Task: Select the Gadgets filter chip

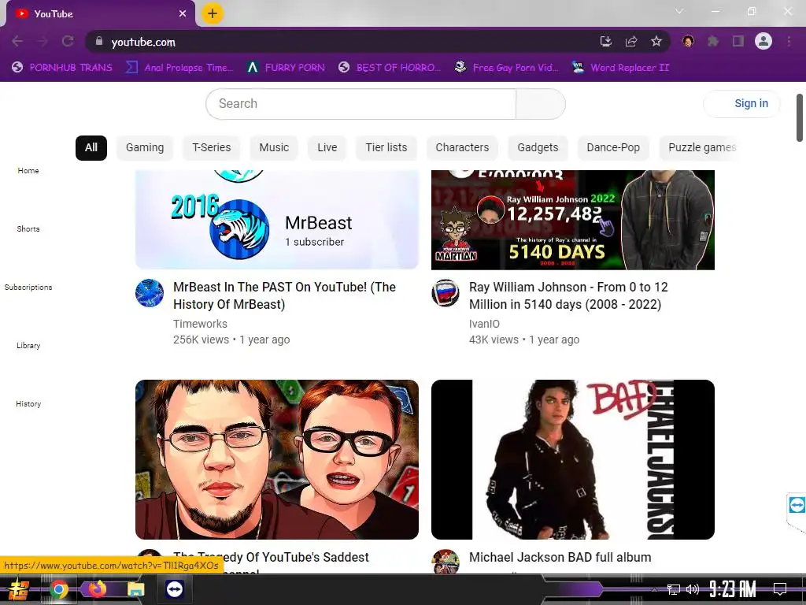Action: [x=538, y=147]
